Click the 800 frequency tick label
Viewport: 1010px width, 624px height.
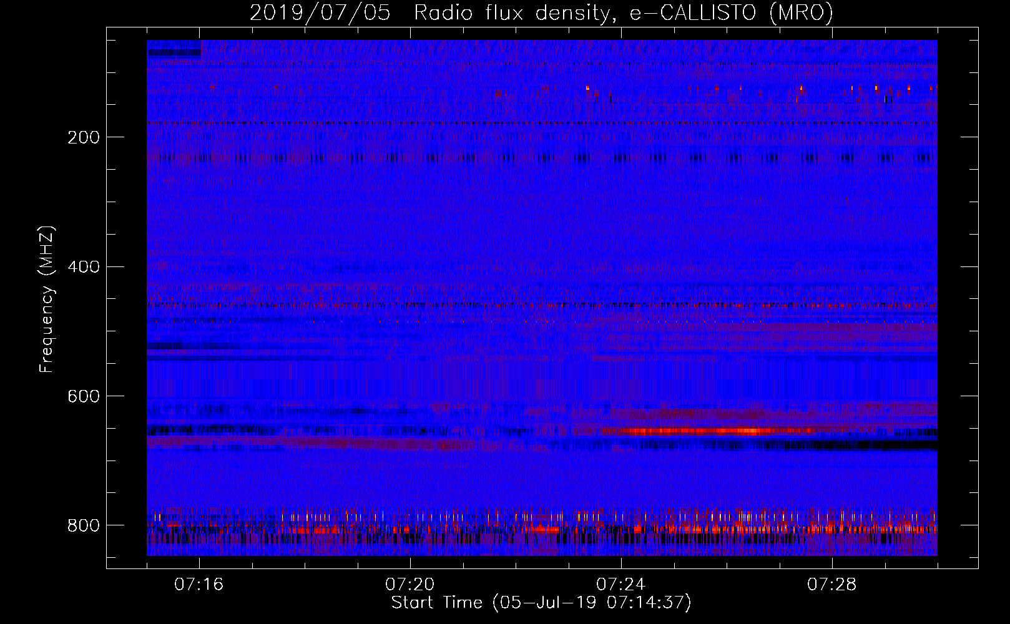(84, 526)
